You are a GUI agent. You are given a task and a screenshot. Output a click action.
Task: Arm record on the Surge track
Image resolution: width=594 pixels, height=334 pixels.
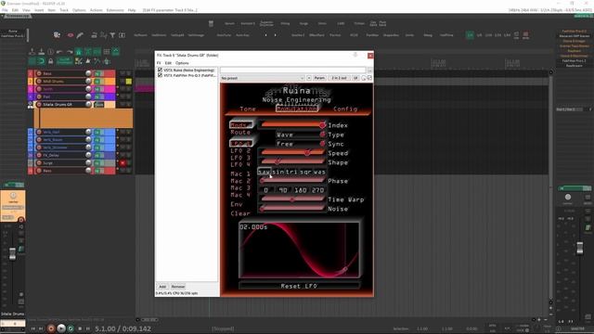pyautogui.click(x=39, y=163)
